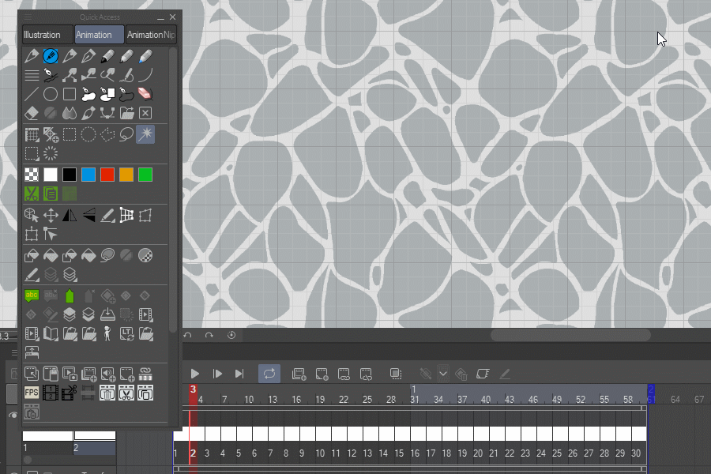Toggle visibility eye of the animation layer
The height and width of the screenshot is (474, 711).
[13, 414]
